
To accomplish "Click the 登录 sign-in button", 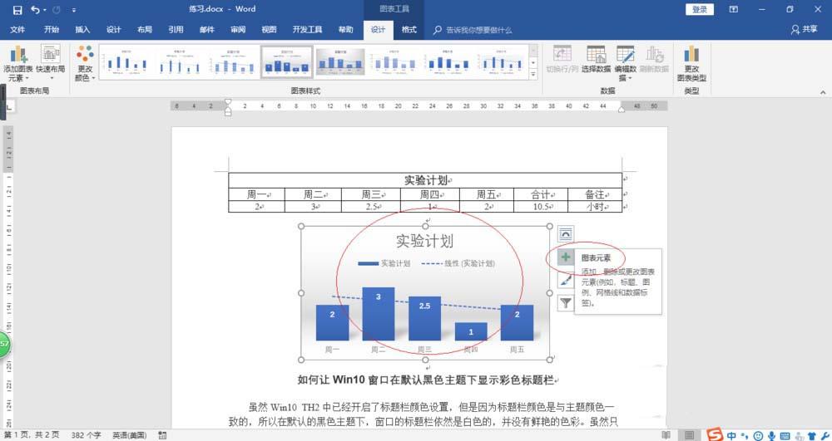I will click(x=700, y=9).
